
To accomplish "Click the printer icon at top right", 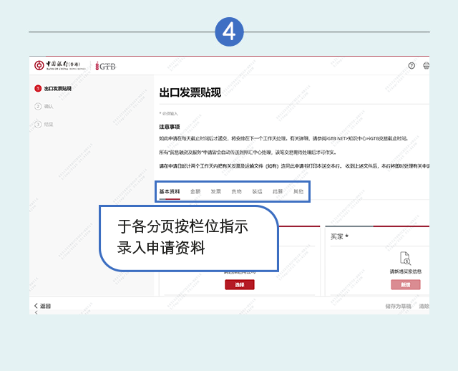I will [x=427, y=66].
